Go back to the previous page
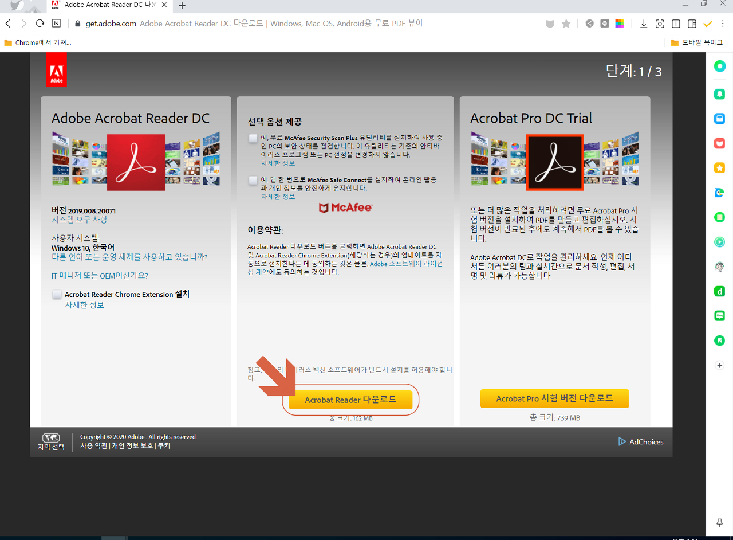Screen dimensions: 733x540 tap(8, 24)
